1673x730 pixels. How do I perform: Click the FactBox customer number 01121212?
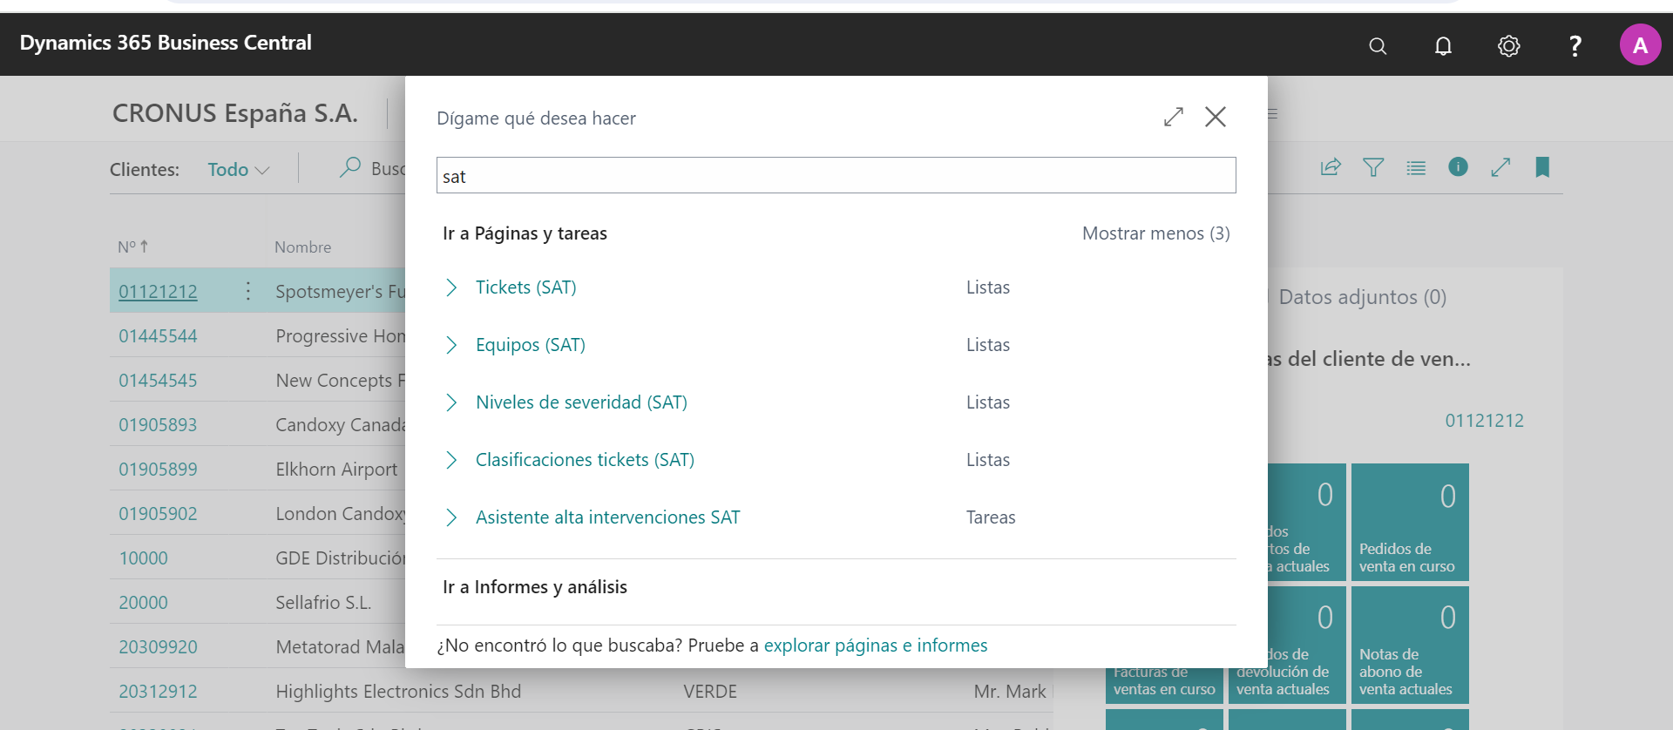tap(1484, 421)
